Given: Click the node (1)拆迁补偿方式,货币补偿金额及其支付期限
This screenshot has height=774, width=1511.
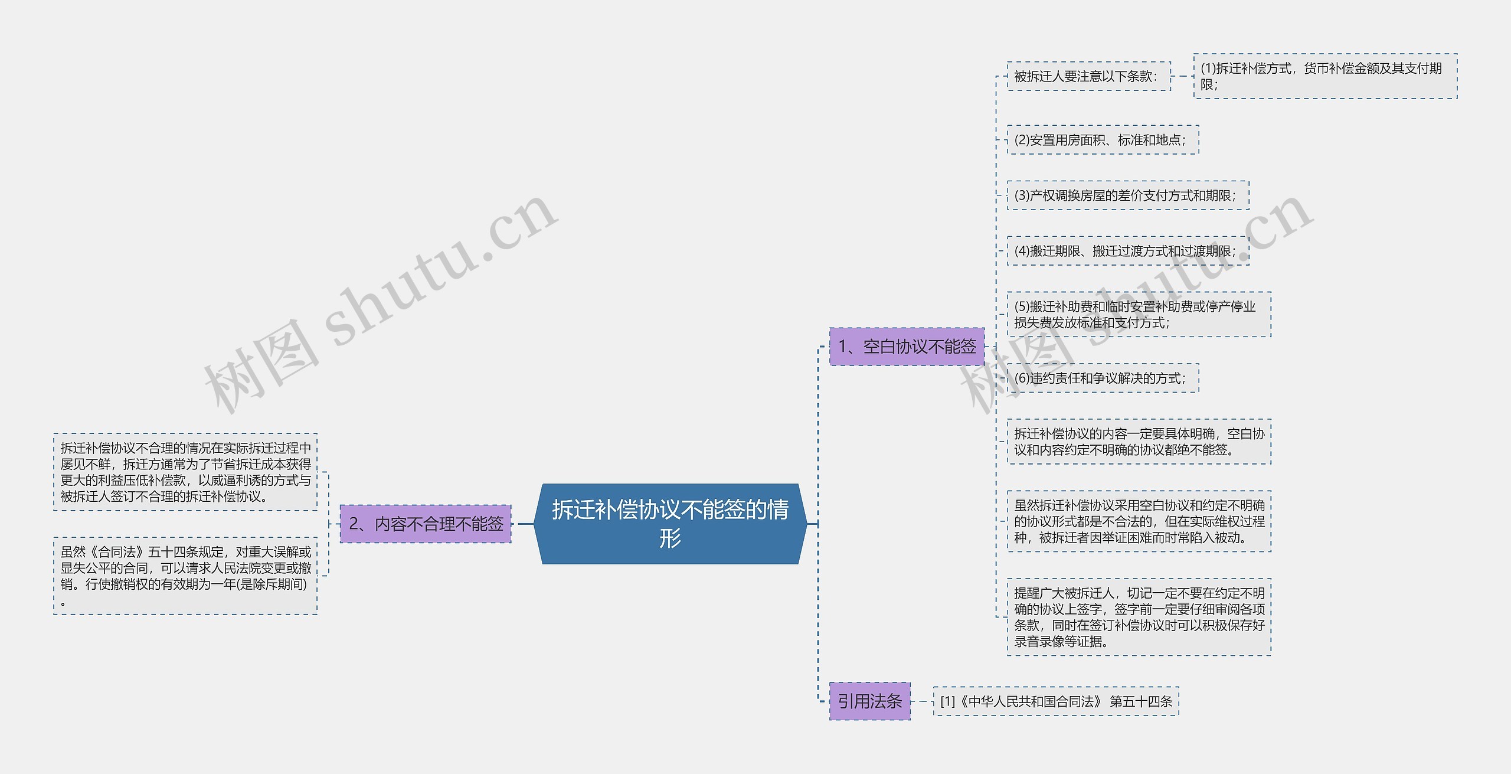Looking at the screenshot, I should [x=1325, y=76].
